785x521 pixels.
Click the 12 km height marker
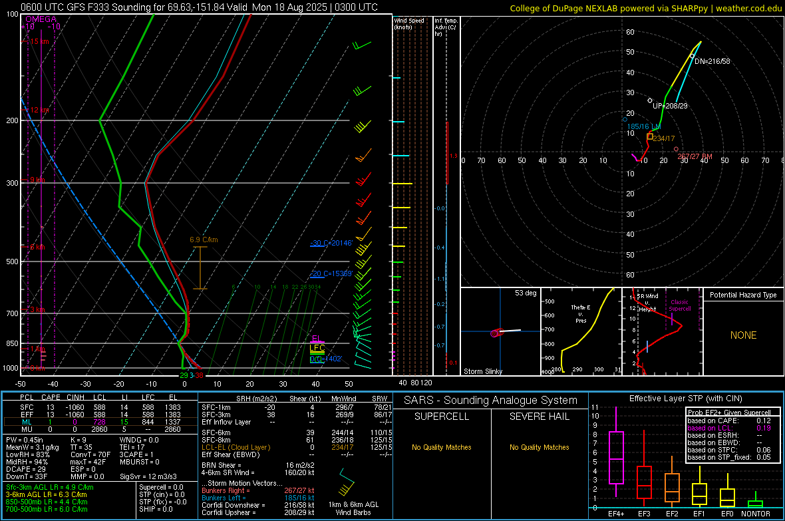pos(39,110)
